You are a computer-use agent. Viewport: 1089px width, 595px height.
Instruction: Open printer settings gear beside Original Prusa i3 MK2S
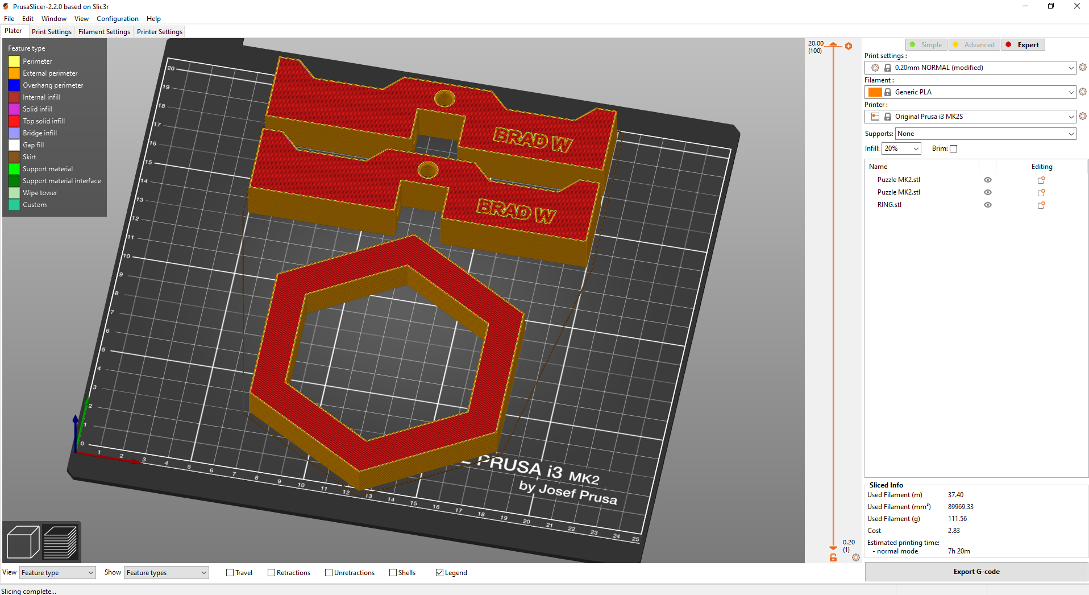tap(1083, 116)
